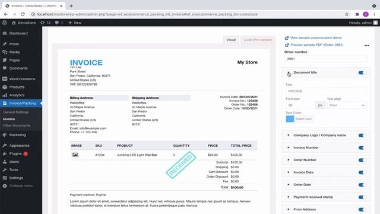The width and height of the screenshot is (380, 214).
Task: Open the DemoStore home icon
Action: tap(14, 23)
